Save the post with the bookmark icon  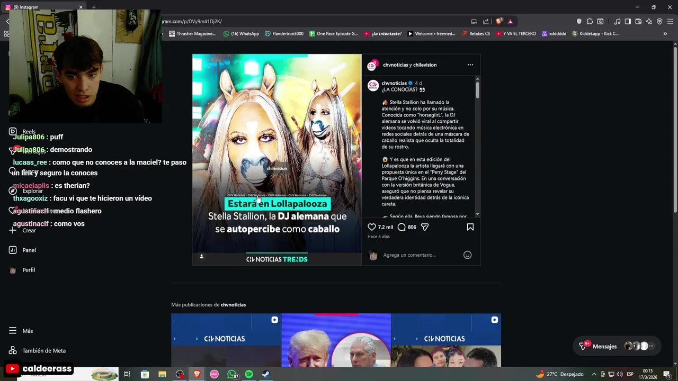point(470,227)
